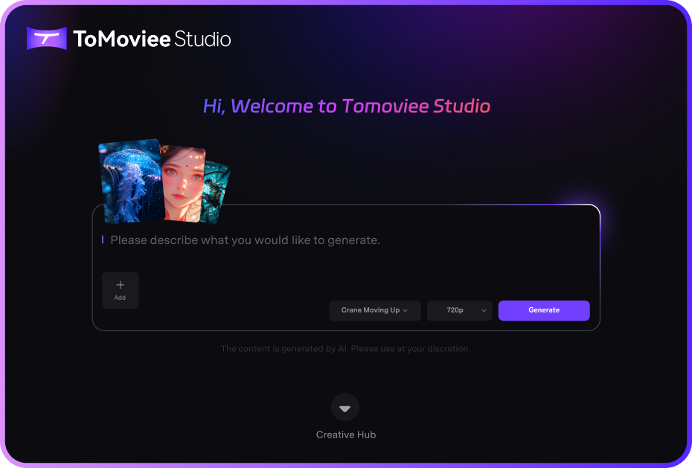Open the Crane Moving Up dropdown
The width and height of the screenshot is (692, 468).
pyautogui.click(x=374, y=310)
